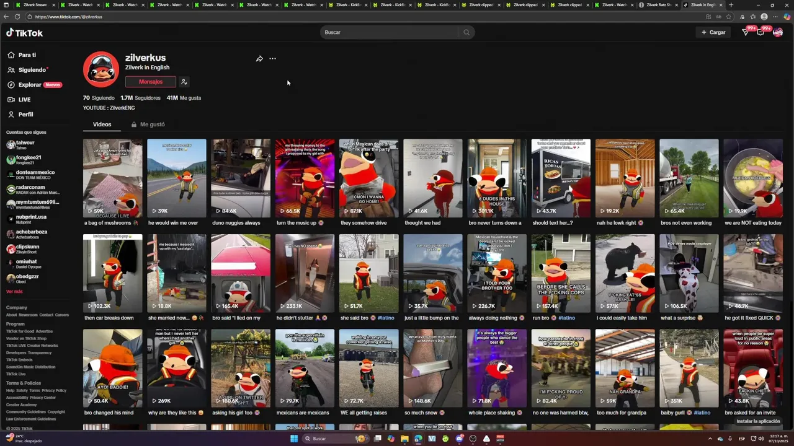Viewport: 794px width, 446px height.
Task: Open the browser profile icon
Action: click(764, 17)
